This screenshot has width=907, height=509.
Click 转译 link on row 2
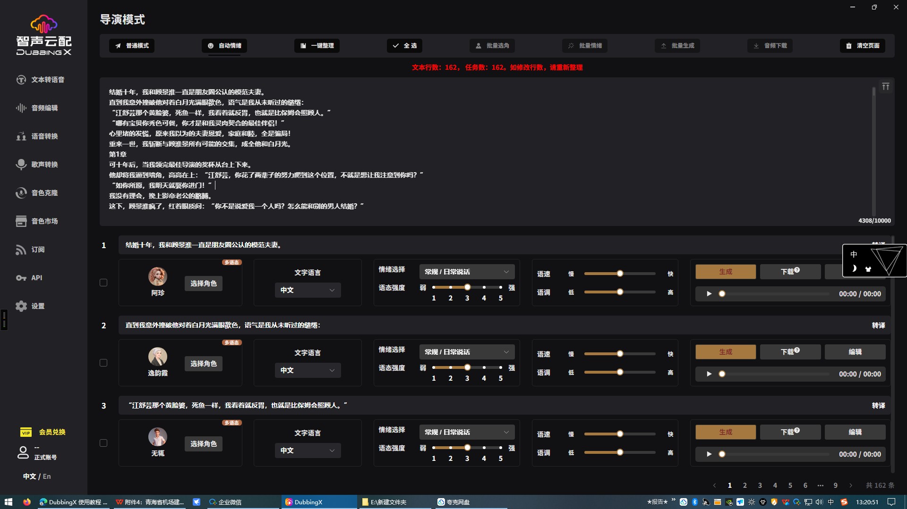(879, 325)
